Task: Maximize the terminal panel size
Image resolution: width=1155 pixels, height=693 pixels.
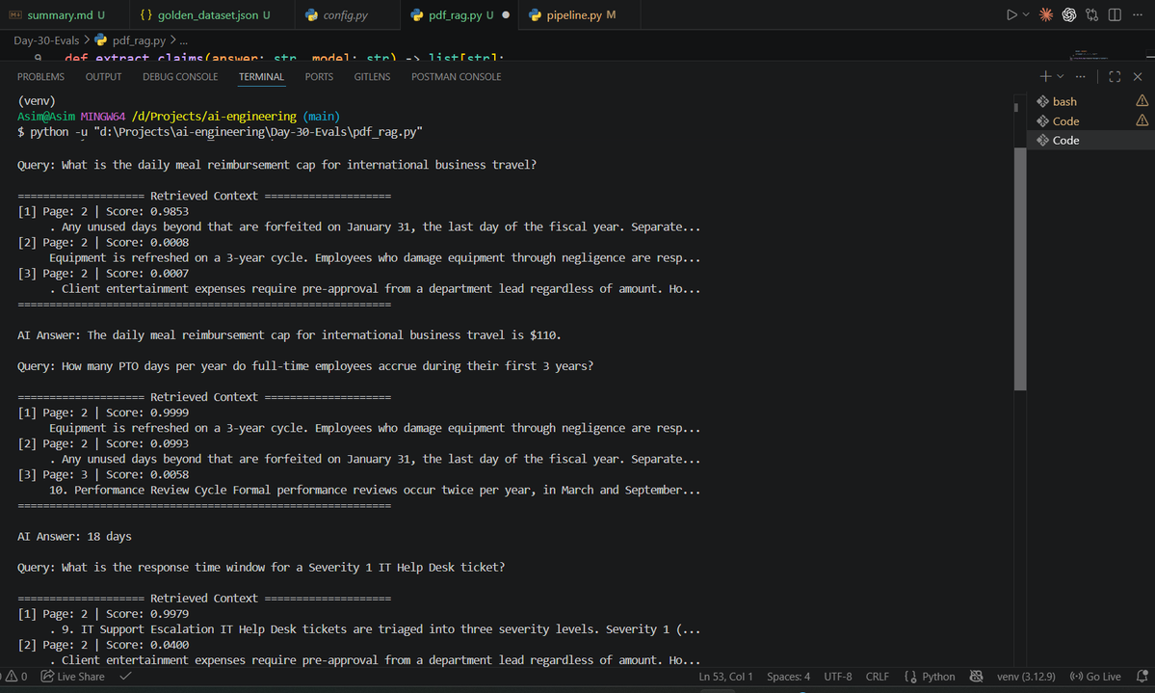Action: coord(1115,77)
